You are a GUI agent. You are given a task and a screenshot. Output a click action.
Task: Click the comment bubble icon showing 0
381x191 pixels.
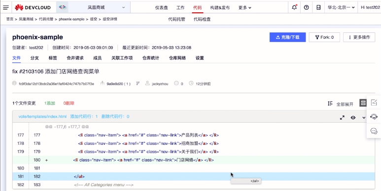pos(176,83)
